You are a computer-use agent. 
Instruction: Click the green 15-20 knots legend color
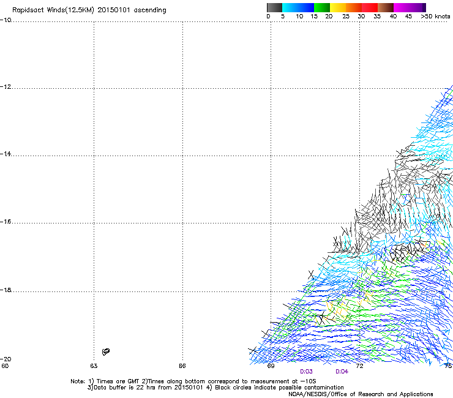click(322, 7)
